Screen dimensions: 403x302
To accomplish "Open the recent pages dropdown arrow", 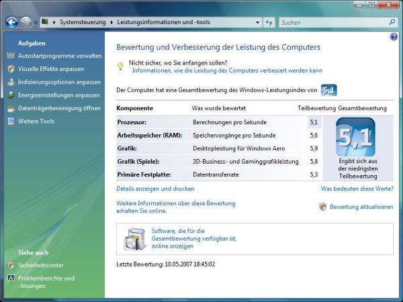I will click(x=36, y=23).
